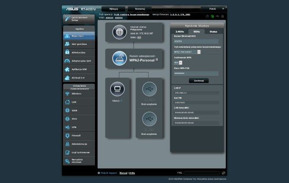Open the Utility link
The image size is (289, 183).
[x=132, y=173]
